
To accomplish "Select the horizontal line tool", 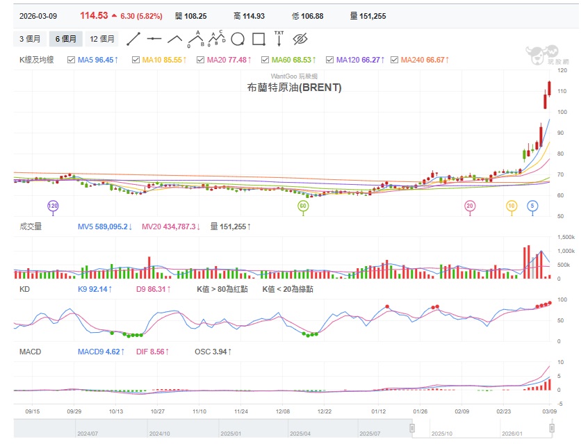I will coord(154,40).
